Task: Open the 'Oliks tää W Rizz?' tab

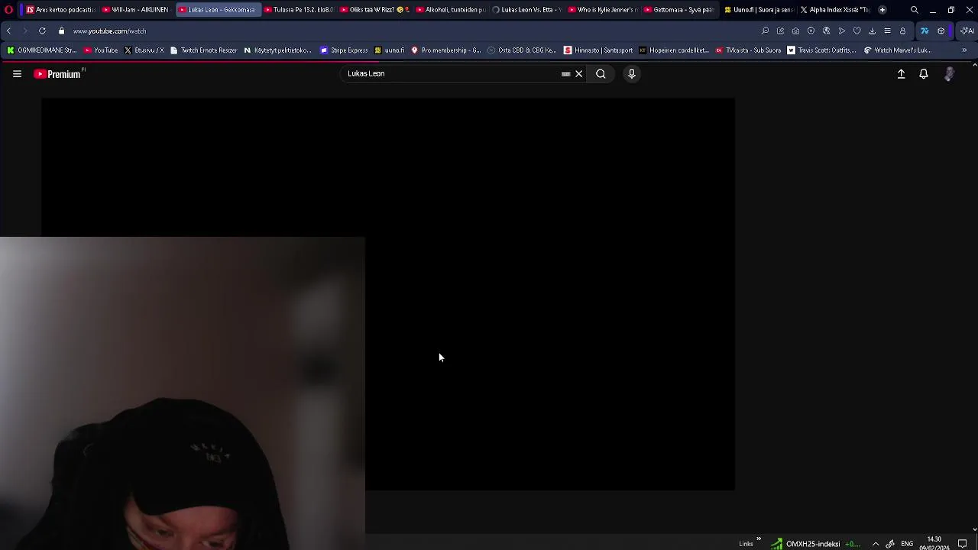Action: [x=374, y=10]
